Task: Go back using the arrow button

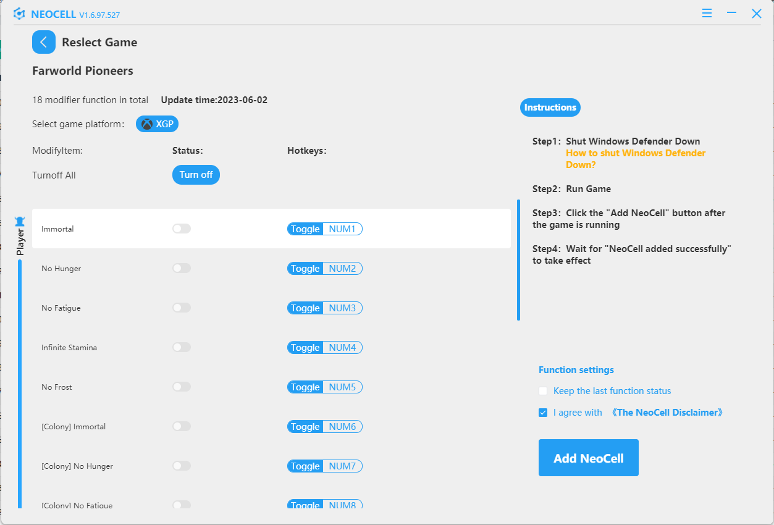Action: 44,42
